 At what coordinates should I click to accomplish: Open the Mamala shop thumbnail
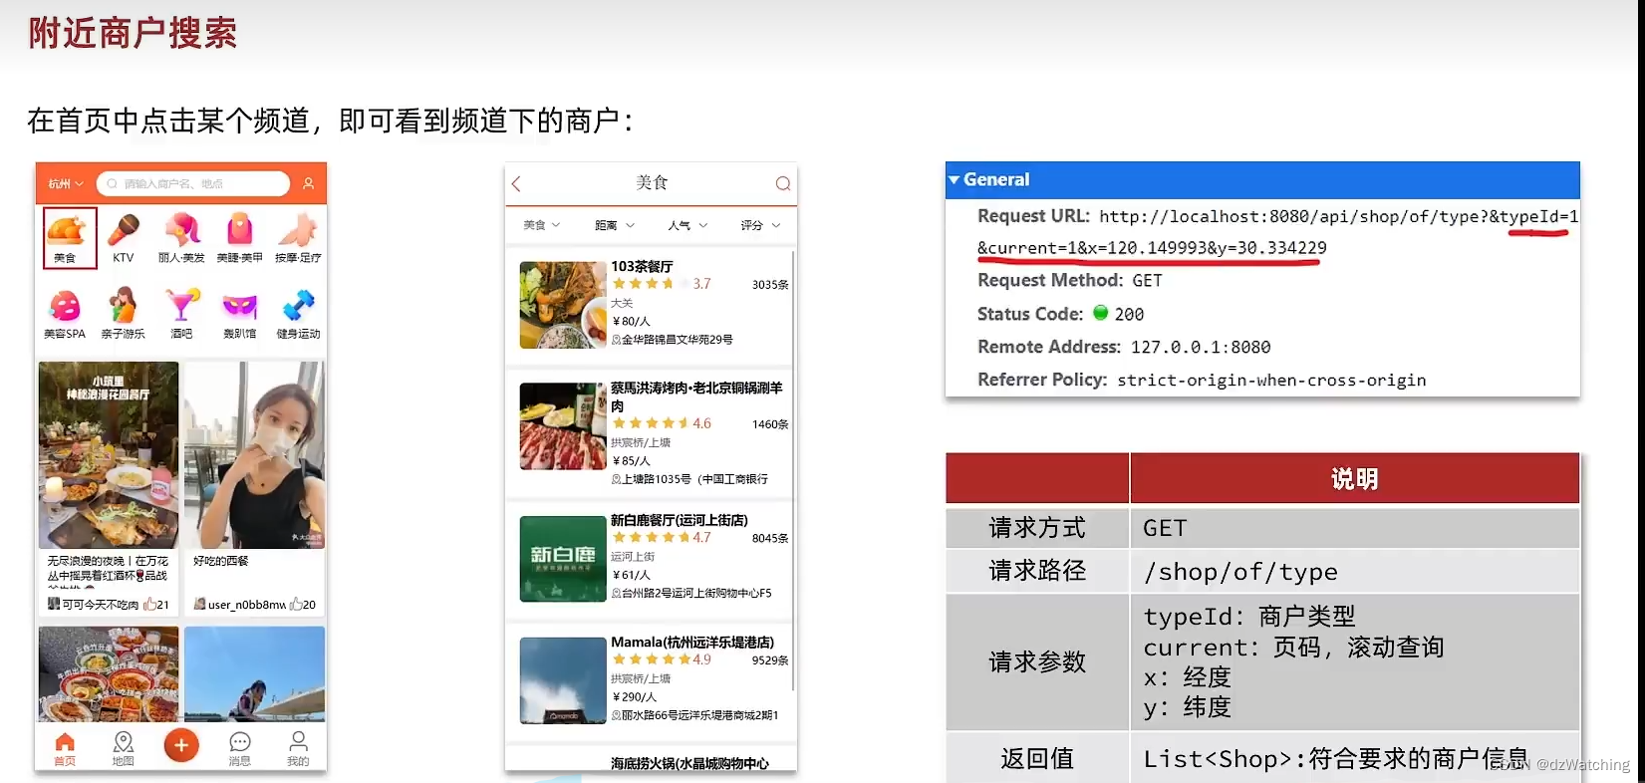563,680
